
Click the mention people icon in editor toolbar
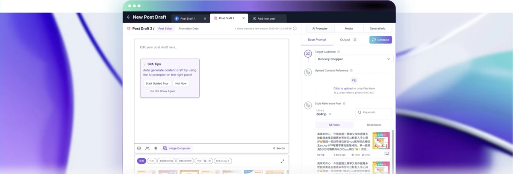point(147,148)
